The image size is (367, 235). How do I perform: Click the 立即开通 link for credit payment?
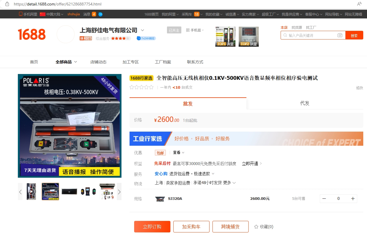click(250, 163)
